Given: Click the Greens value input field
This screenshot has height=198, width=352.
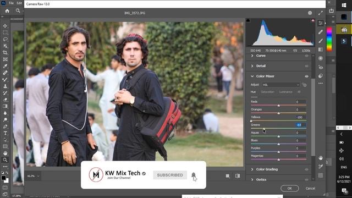Looking at the screenshot, I should (300, 125).
